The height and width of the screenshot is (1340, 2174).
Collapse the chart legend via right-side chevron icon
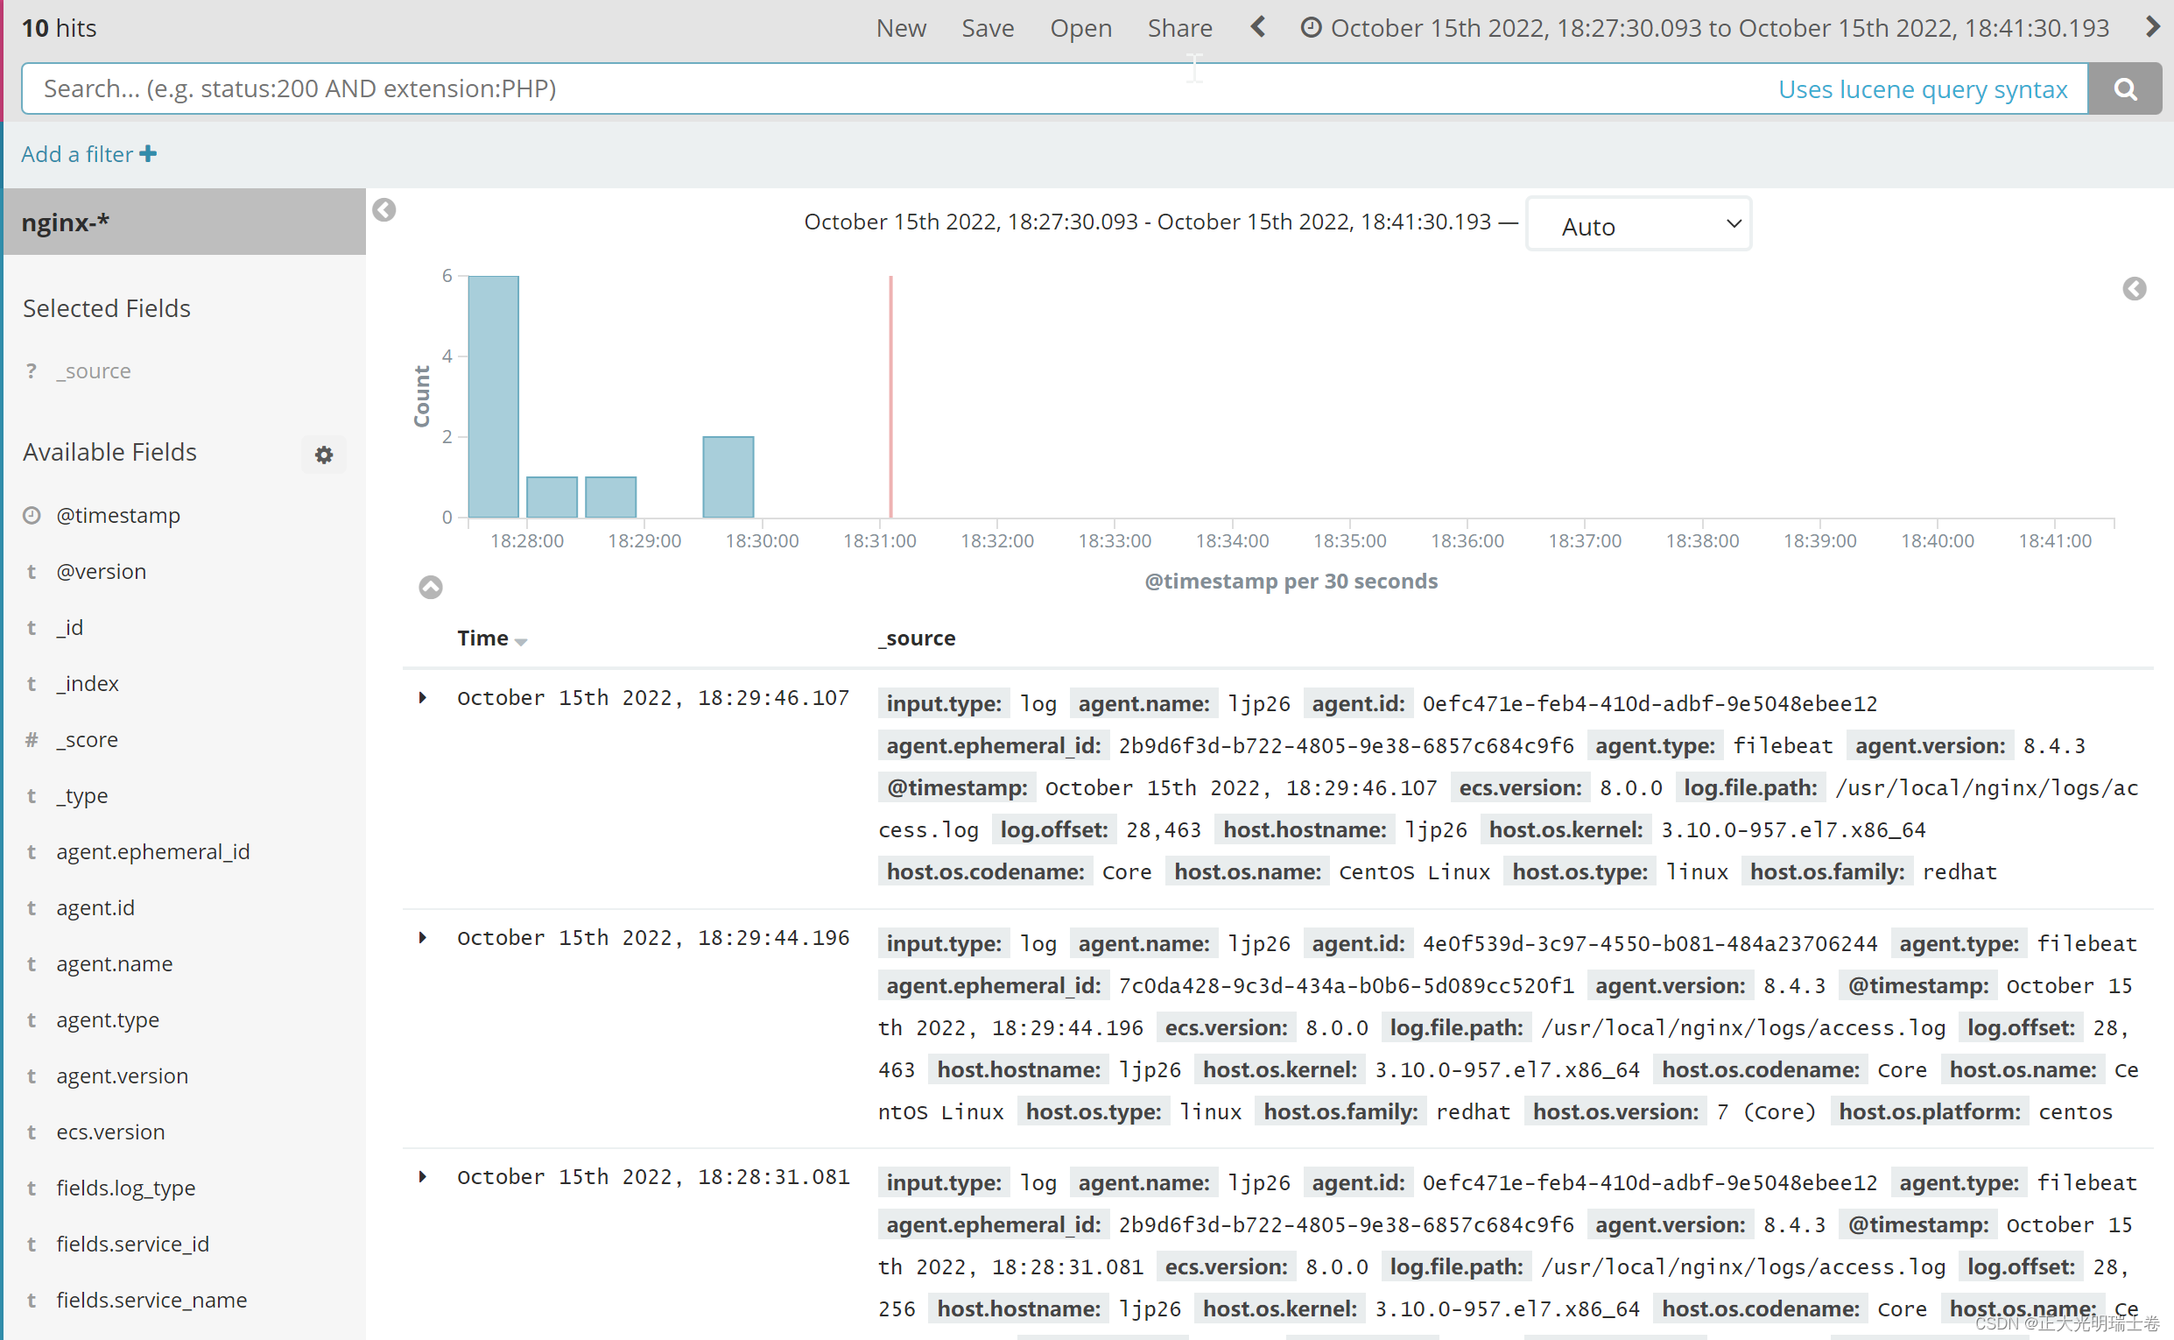(x=2135, y=289)
